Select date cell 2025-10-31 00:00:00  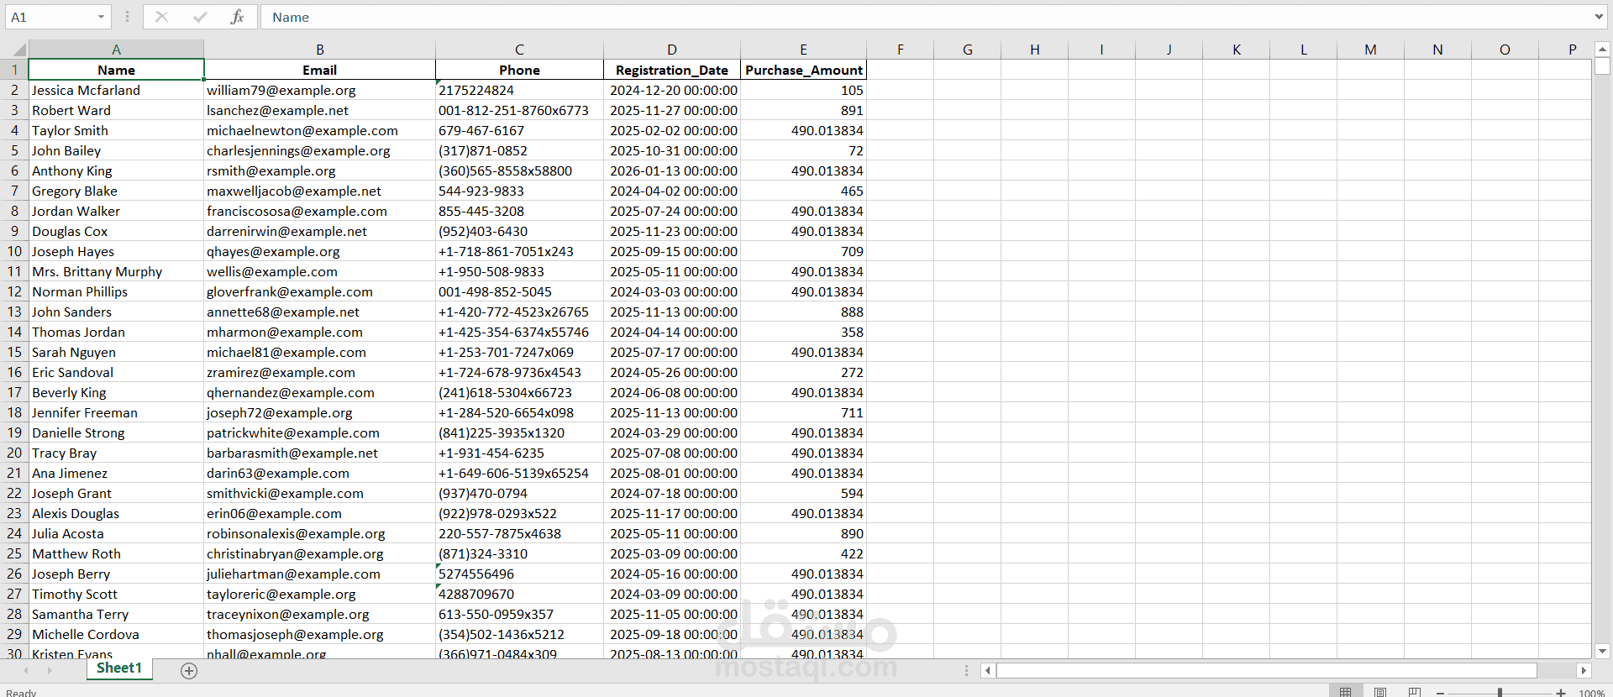tap(671, 150)
